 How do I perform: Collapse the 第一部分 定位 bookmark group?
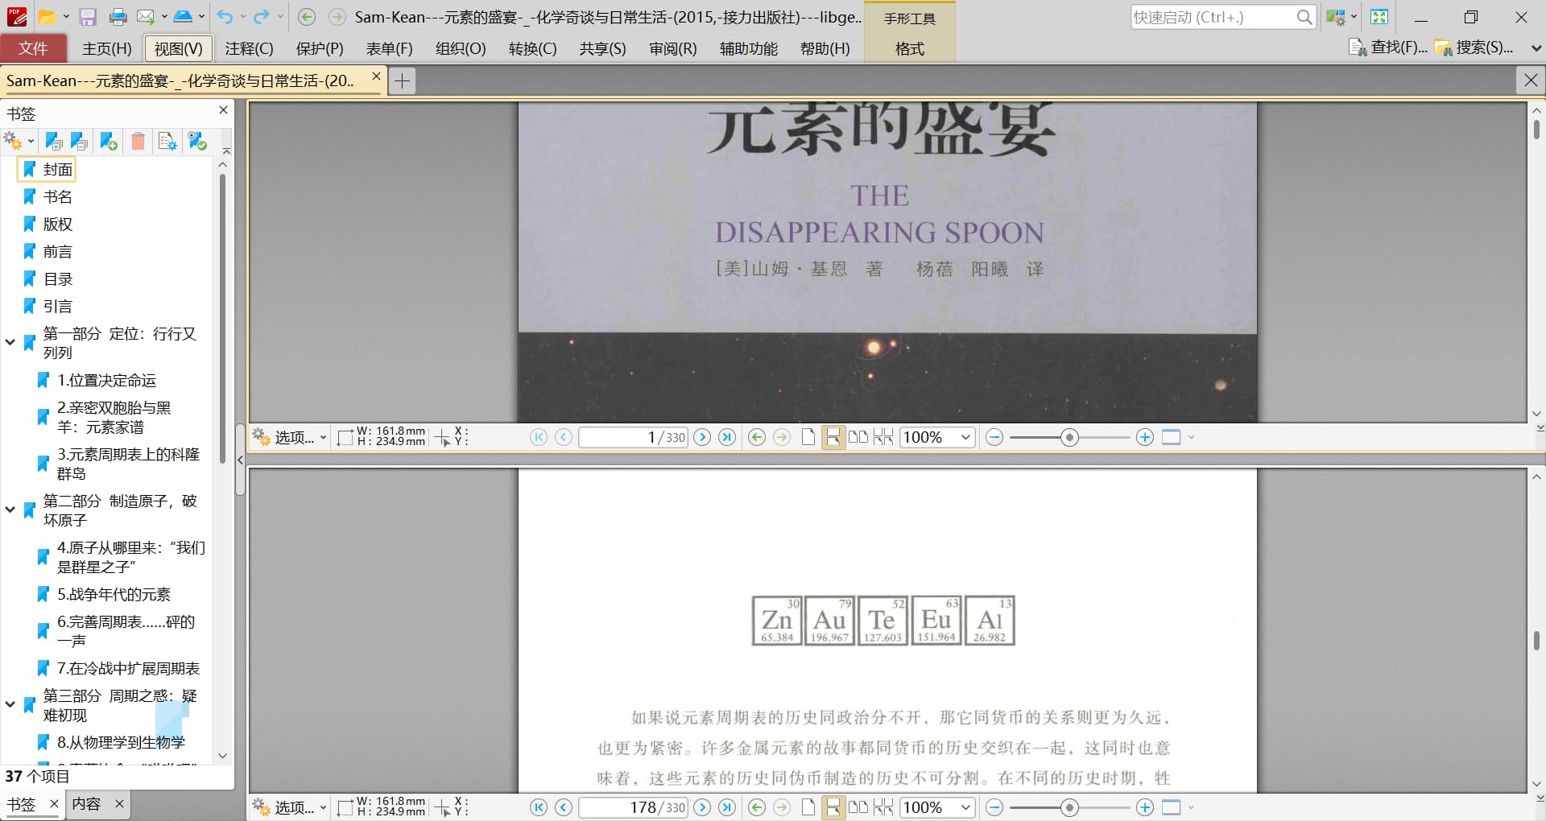click(x=10, y=342)
